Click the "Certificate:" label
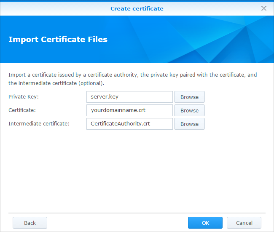This screenshot has height=232, width=274. point(22,110)
